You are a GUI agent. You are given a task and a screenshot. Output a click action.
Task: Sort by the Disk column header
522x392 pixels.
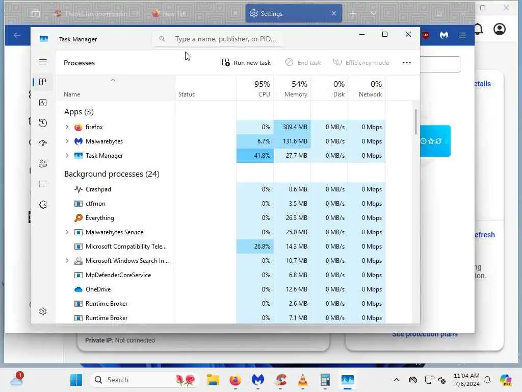(329, 88)
